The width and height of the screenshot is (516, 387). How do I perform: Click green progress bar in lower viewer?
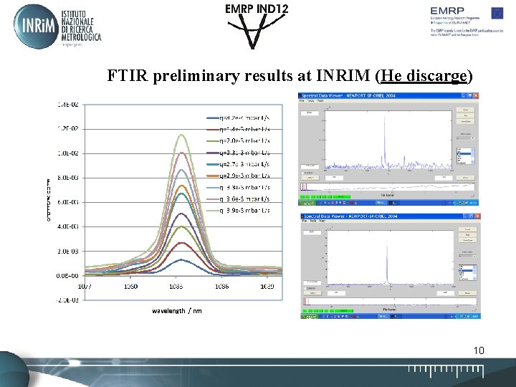pos(328,310)
